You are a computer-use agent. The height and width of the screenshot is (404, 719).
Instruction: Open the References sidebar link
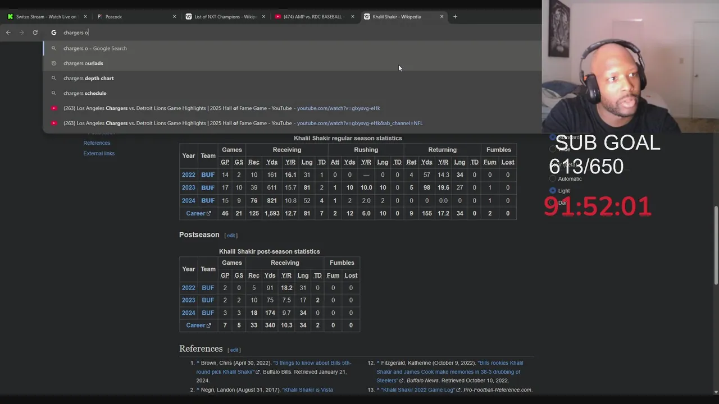coord(97,143)
